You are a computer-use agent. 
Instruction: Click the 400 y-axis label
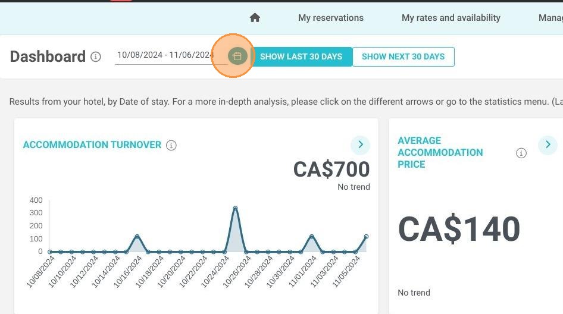point(36,200)
